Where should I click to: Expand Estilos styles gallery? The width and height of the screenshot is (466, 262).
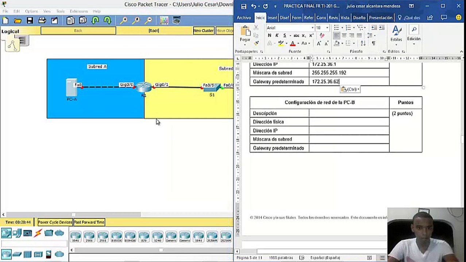396,35
